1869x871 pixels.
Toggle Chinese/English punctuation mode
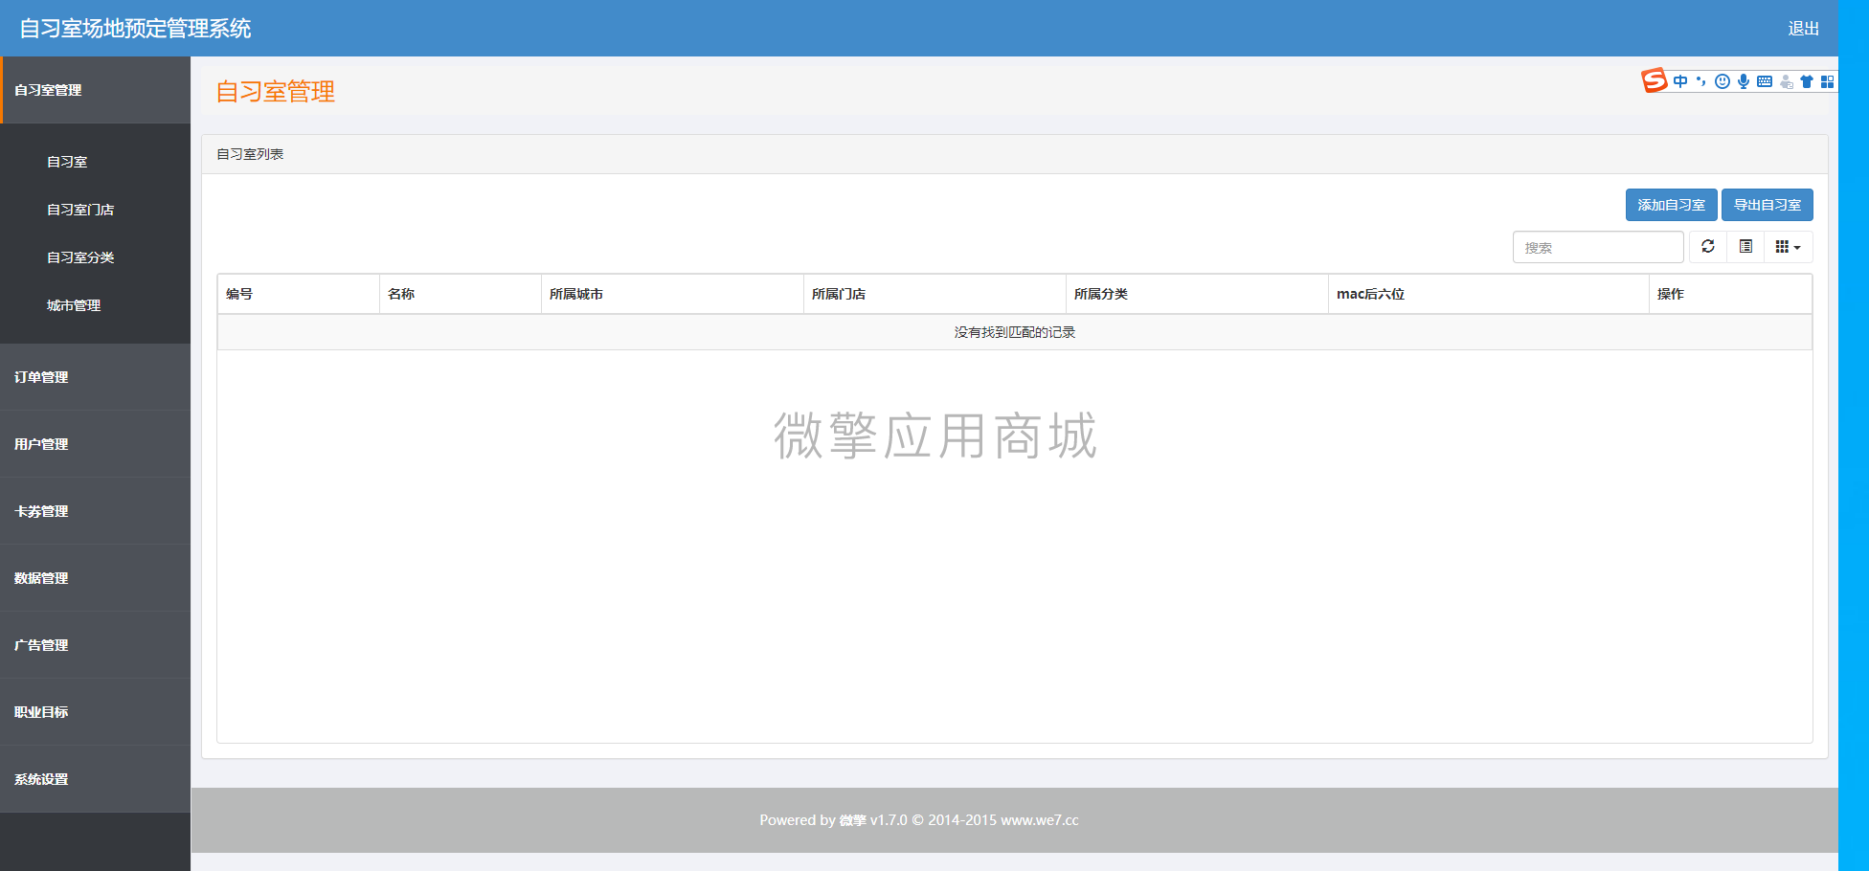[1701, 81]
